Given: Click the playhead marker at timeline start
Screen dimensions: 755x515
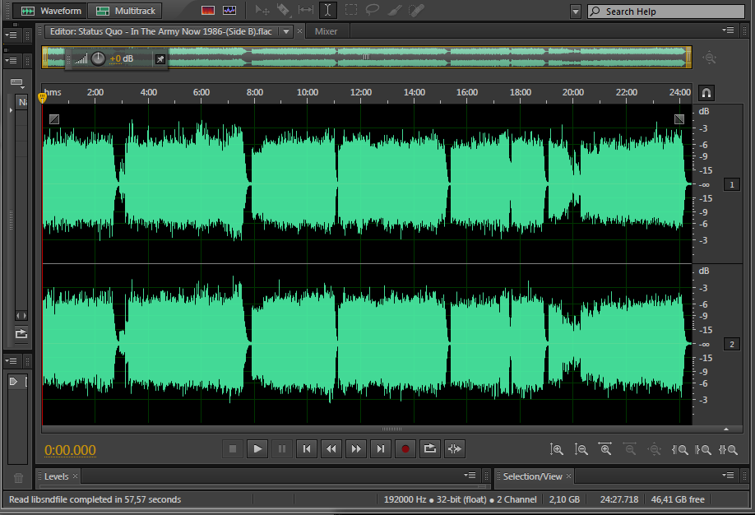Looking at the screenshot, I should (43, 98).
